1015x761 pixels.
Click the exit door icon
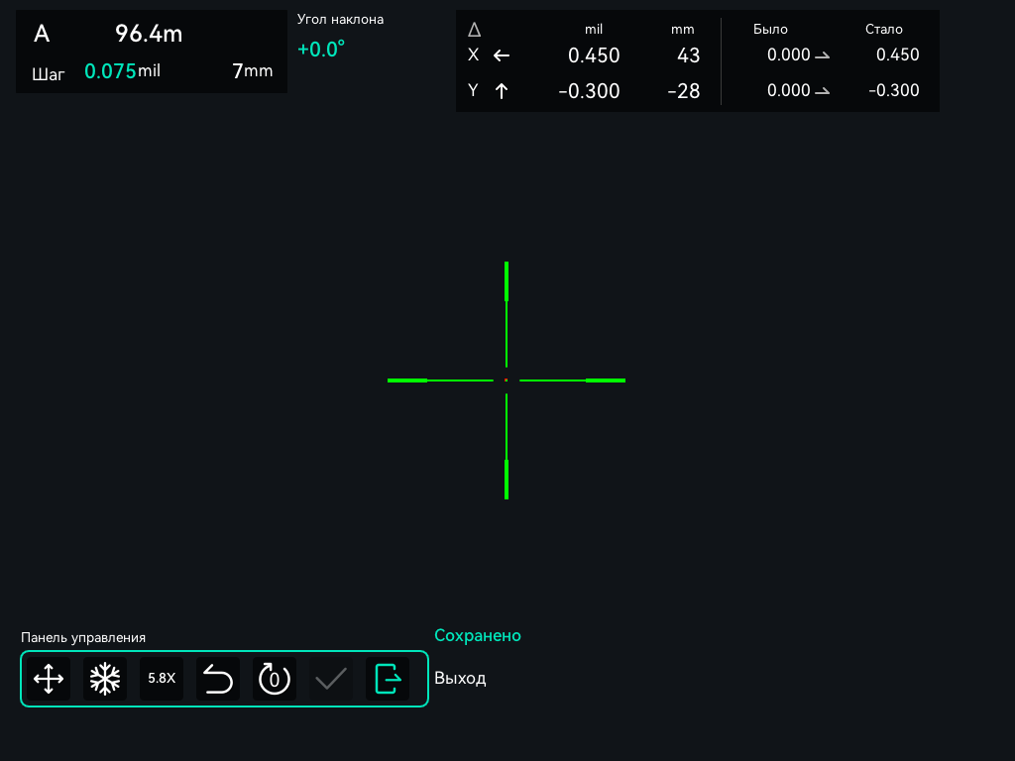pyautogui.click(x=388, y=679)
